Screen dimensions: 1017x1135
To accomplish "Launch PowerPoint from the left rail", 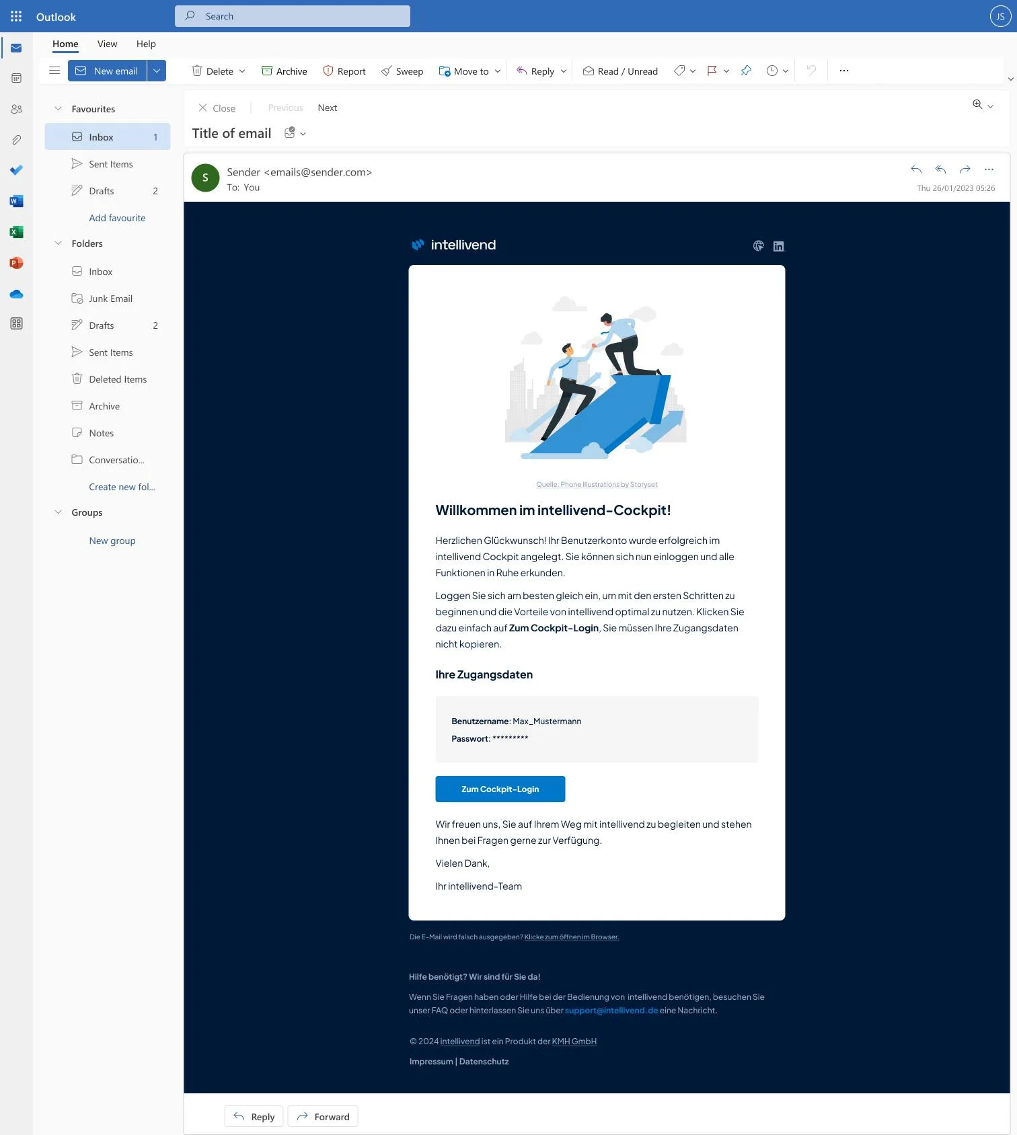I will click(x=16, y=263).
